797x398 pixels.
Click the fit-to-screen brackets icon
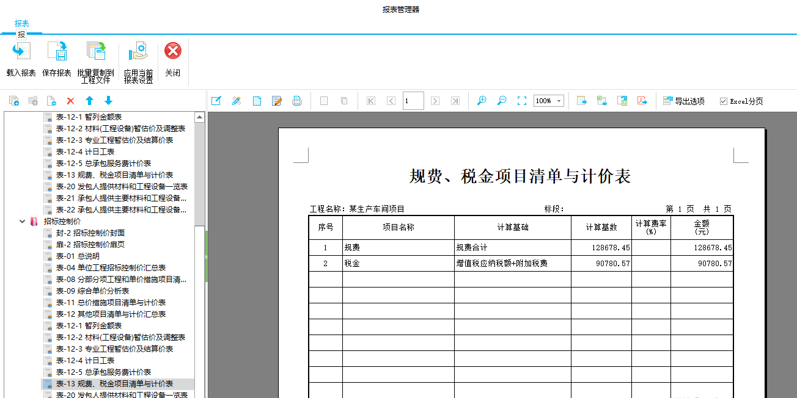[522, 101]
